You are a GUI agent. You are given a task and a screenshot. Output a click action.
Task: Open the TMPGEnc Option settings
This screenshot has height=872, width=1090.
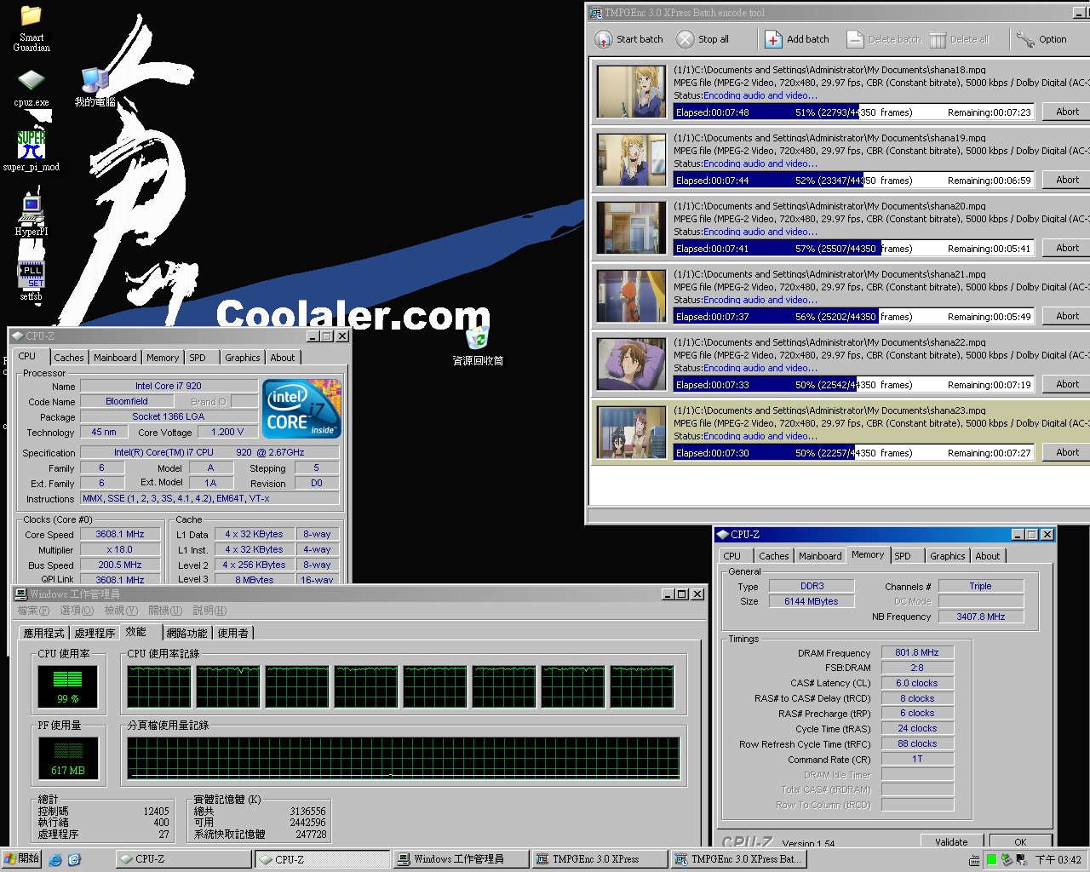(1041, 39)
